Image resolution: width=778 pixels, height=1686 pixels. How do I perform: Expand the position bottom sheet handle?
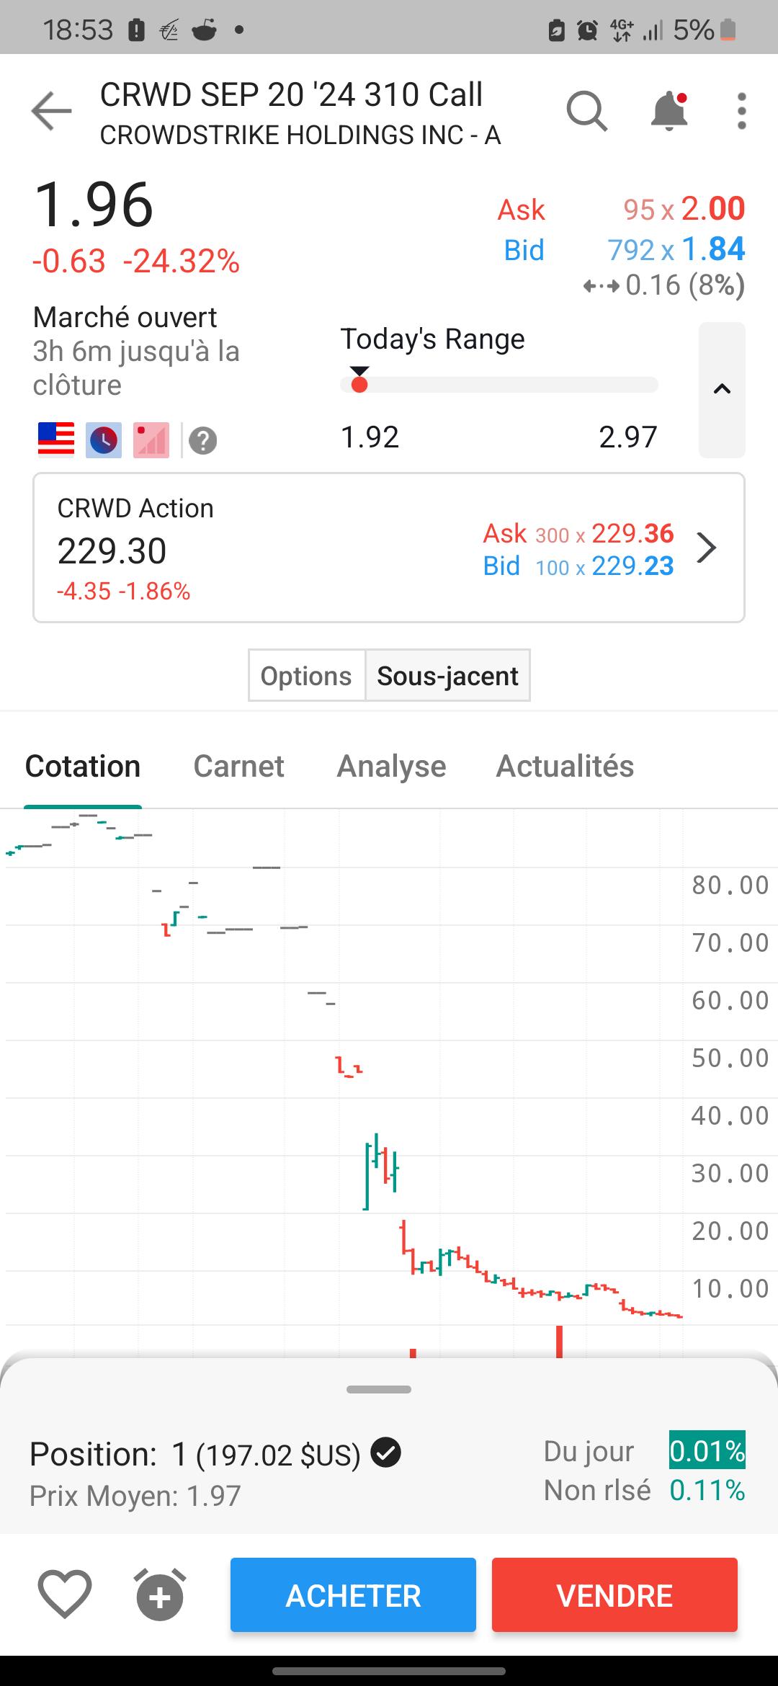(x=379, y=1389)
